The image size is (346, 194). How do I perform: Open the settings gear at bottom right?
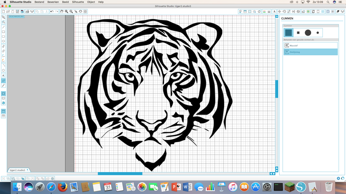click(x=338, y=178)
